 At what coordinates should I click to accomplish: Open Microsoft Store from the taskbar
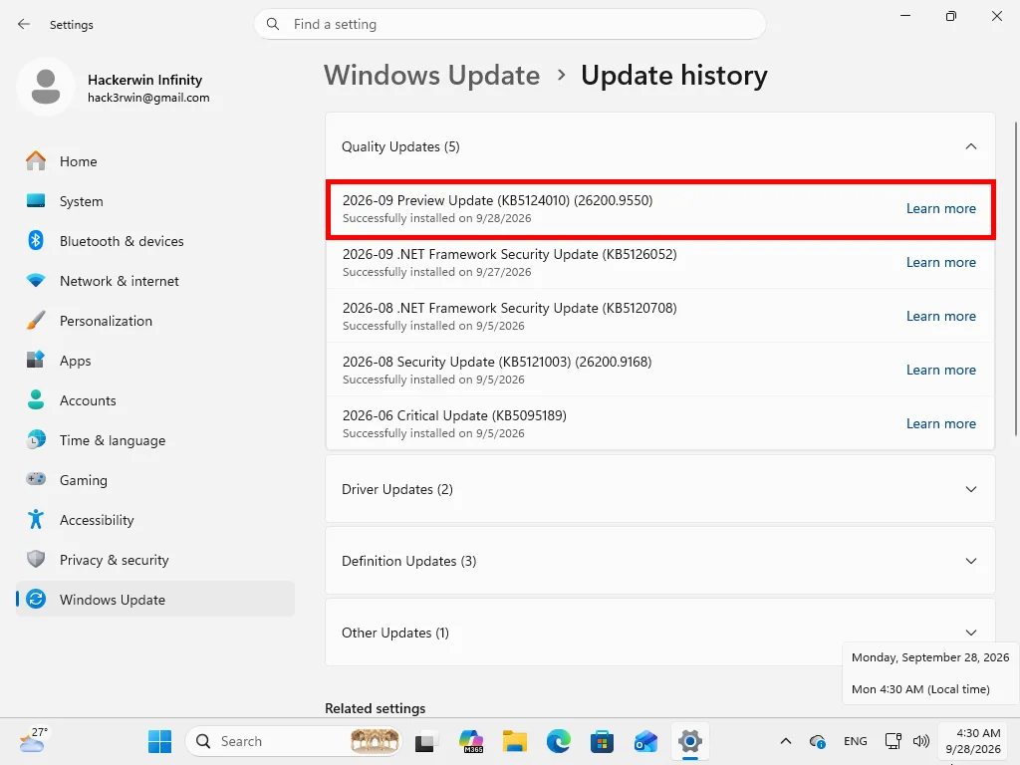[x=603, y=741]
